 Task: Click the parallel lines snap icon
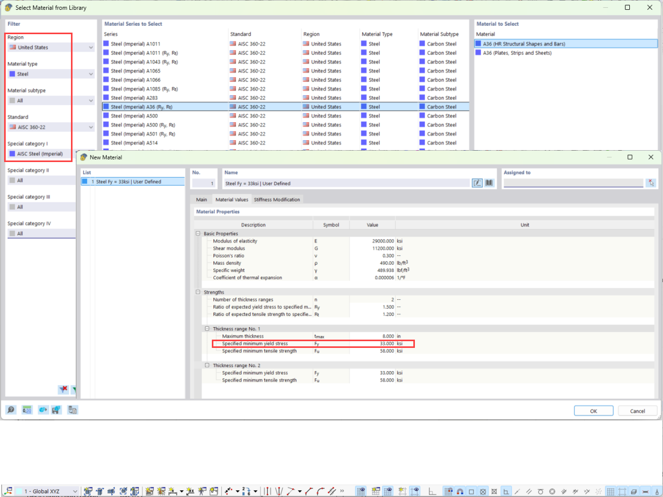529,491
